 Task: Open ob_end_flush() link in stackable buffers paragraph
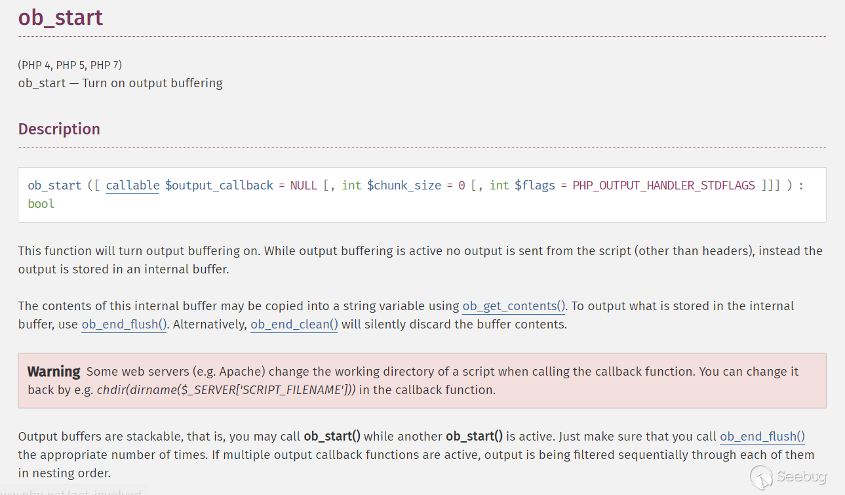pos(762,437)
